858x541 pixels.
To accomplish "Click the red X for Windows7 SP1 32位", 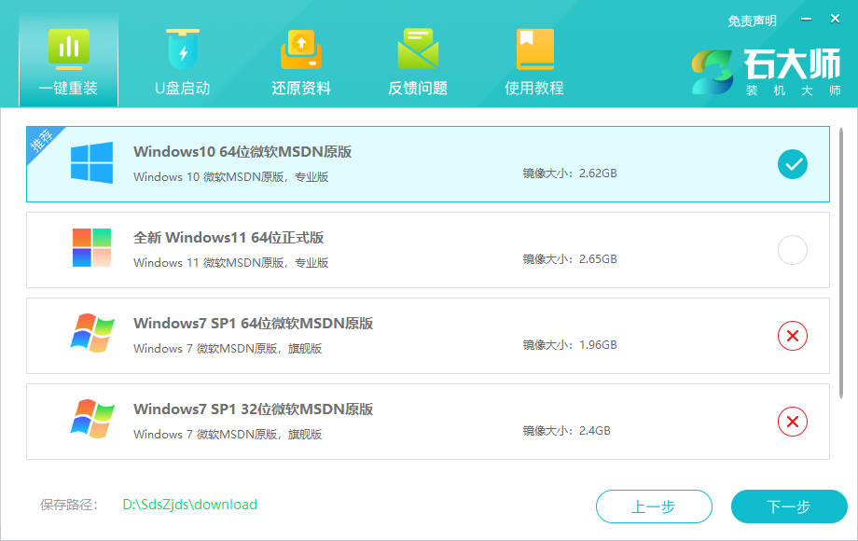I will 793,422.
